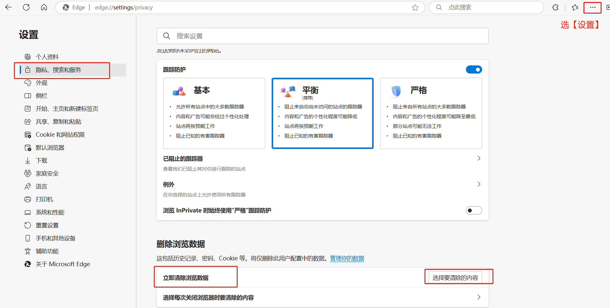Add this page to favorites via address bar star
The height and width of the screenshot is (308, 610).
(x=415, y=7)
